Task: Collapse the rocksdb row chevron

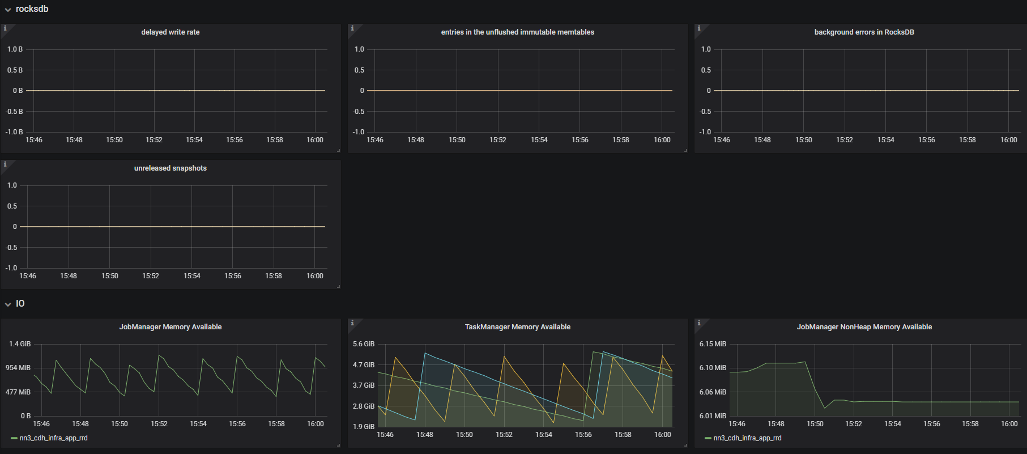Action: [8, 10]
